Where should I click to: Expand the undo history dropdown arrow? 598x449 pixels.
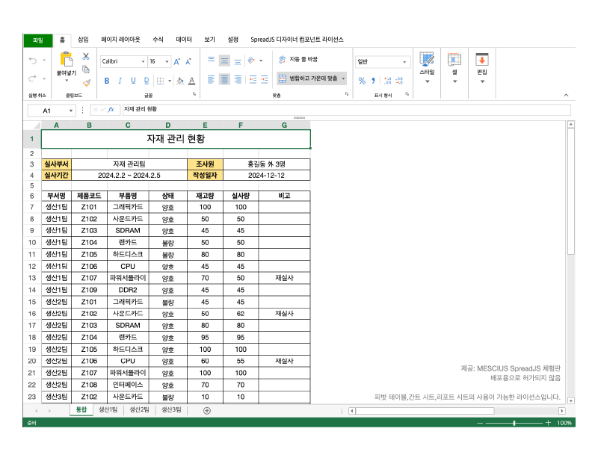(x=44, y=61)
